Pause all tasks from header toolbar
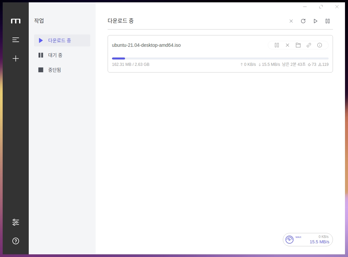 pos(328,21)
